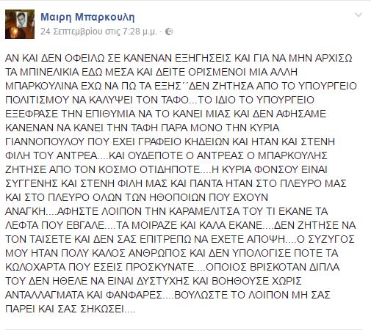371x330 pixels.
Task: Click the word ΜΠΑΡΚΟΥΛΙΝΑ in the post text
Action: (x=43, y=86)
